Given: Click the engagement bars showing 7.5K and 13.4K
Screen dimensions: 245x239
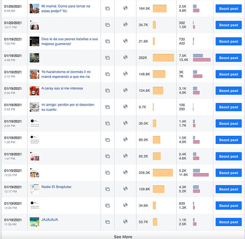Looking at the screenshot, I should [x=201, y=58].
